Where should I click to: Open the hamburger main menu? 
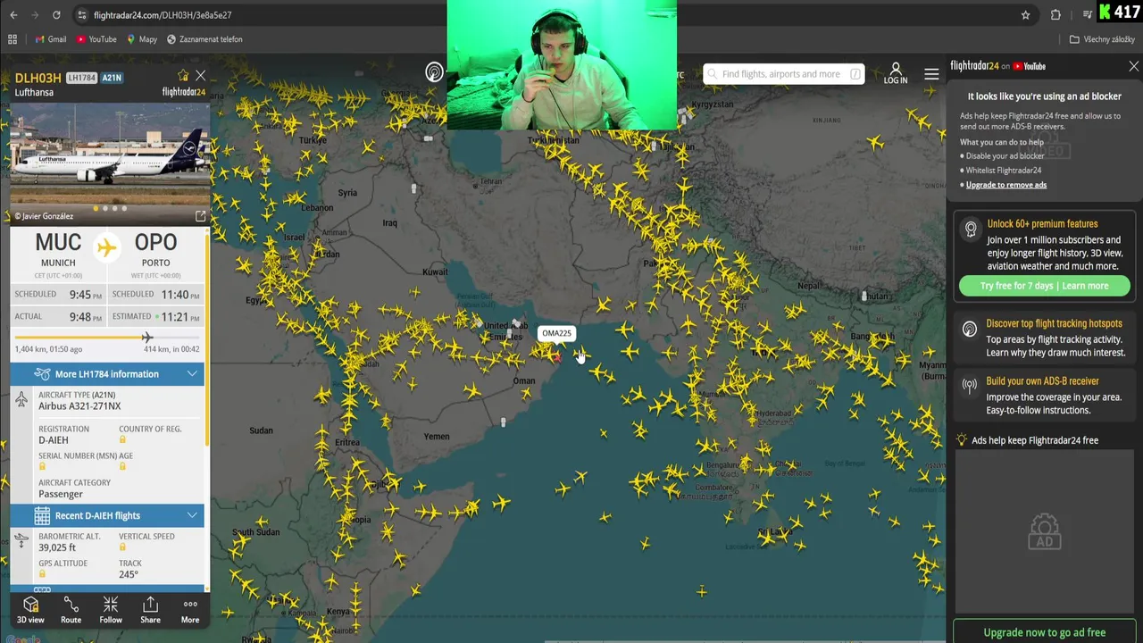point(931,74)
